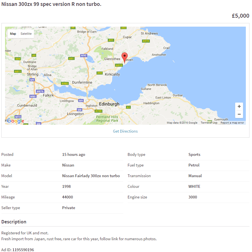Click the Nissan 300zx listing title
Image resolution: width=252 pixels, height=252 pixels.
pos(51,4)
